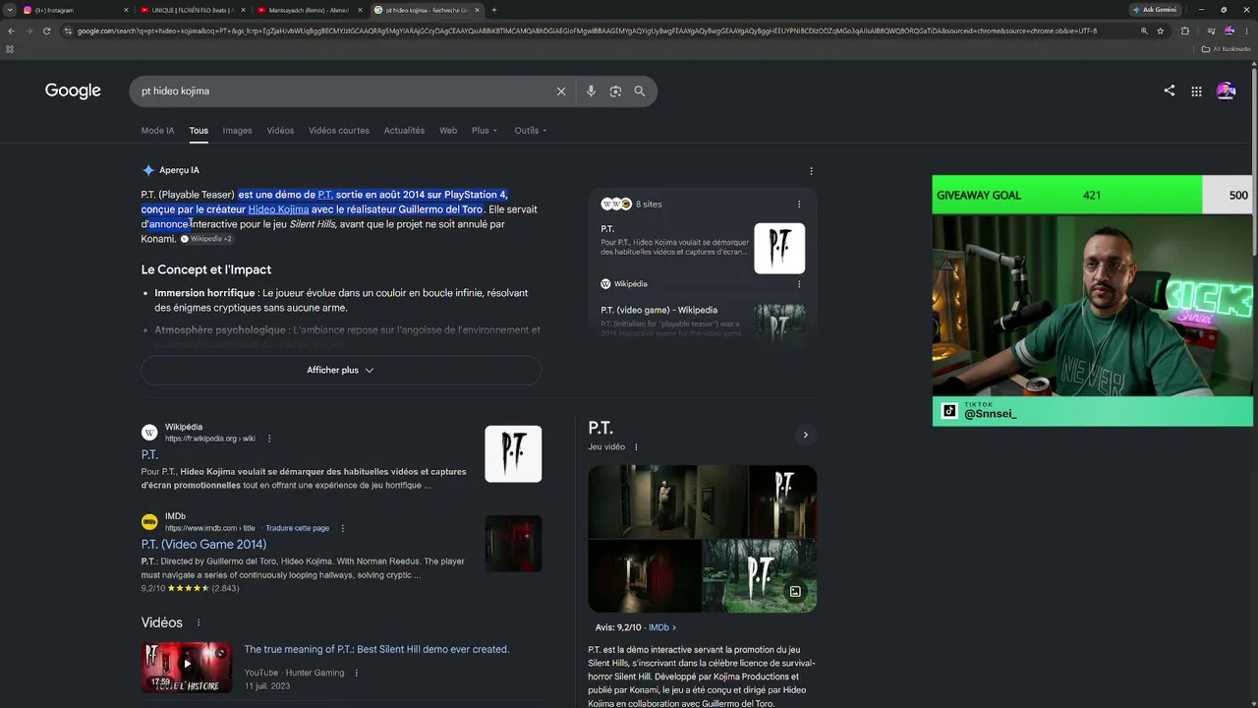Open options for the Wikipédia search result

coord(269,439)
